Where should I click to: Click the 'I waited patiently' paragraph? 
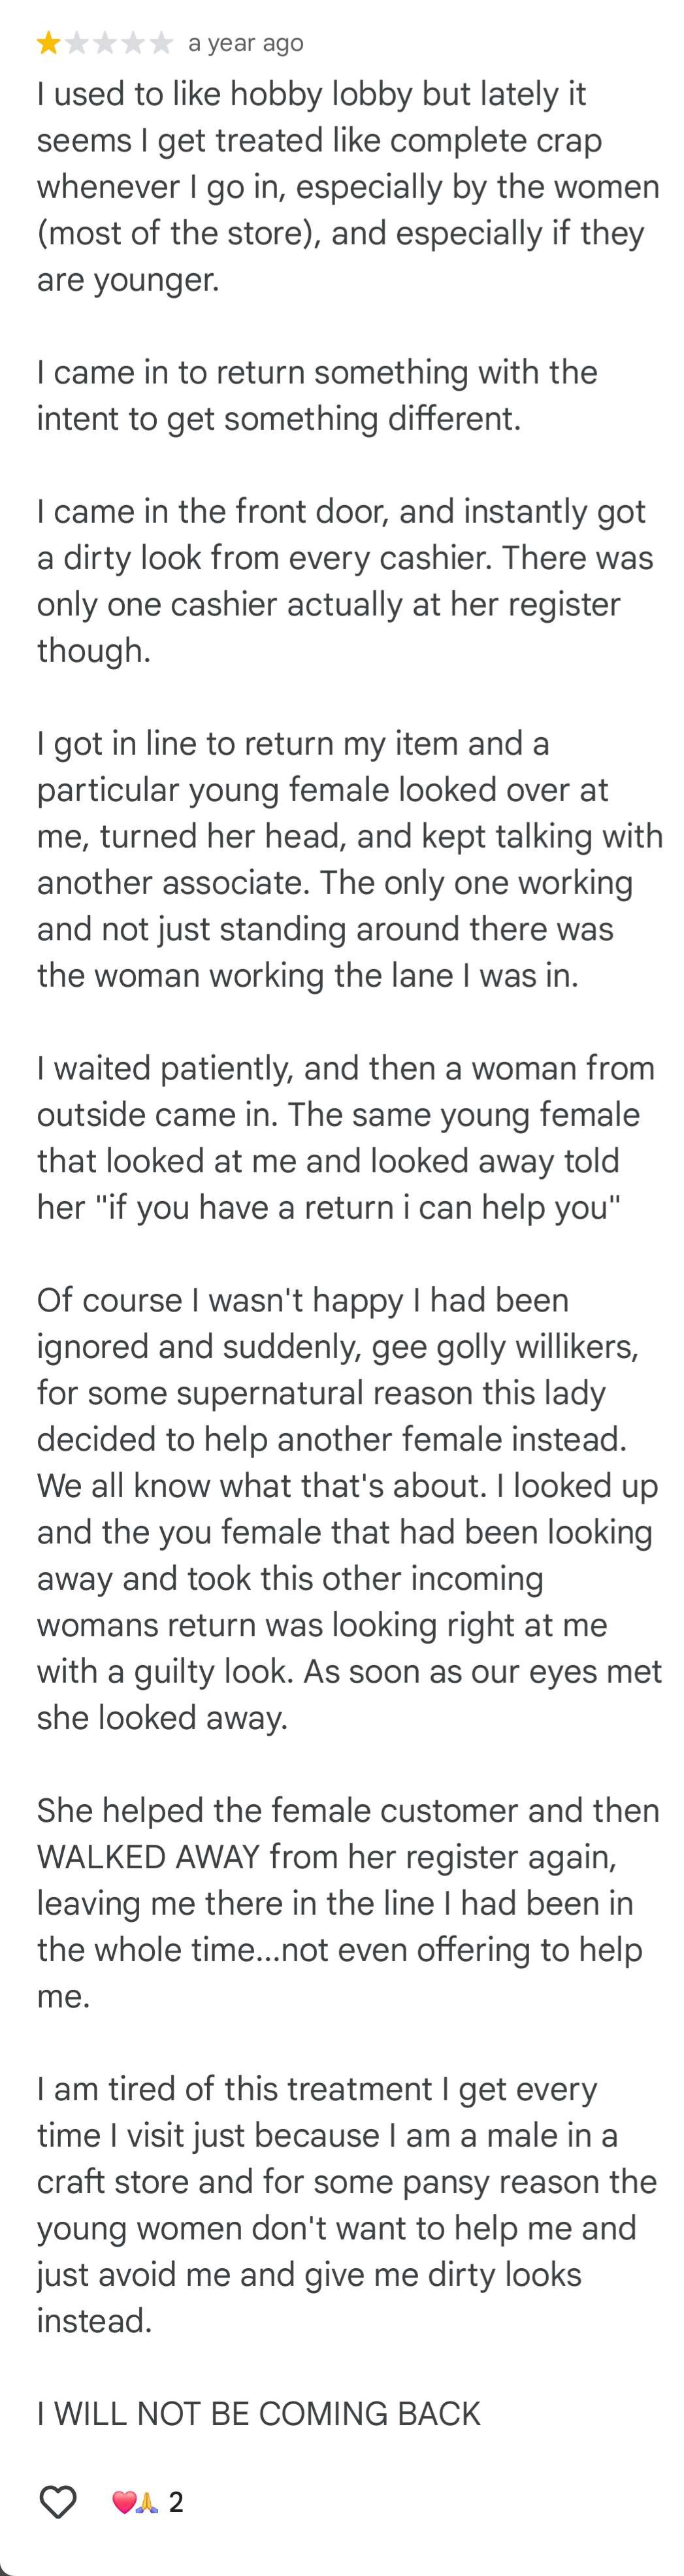pyautogui.click(x=346, y=1137)
